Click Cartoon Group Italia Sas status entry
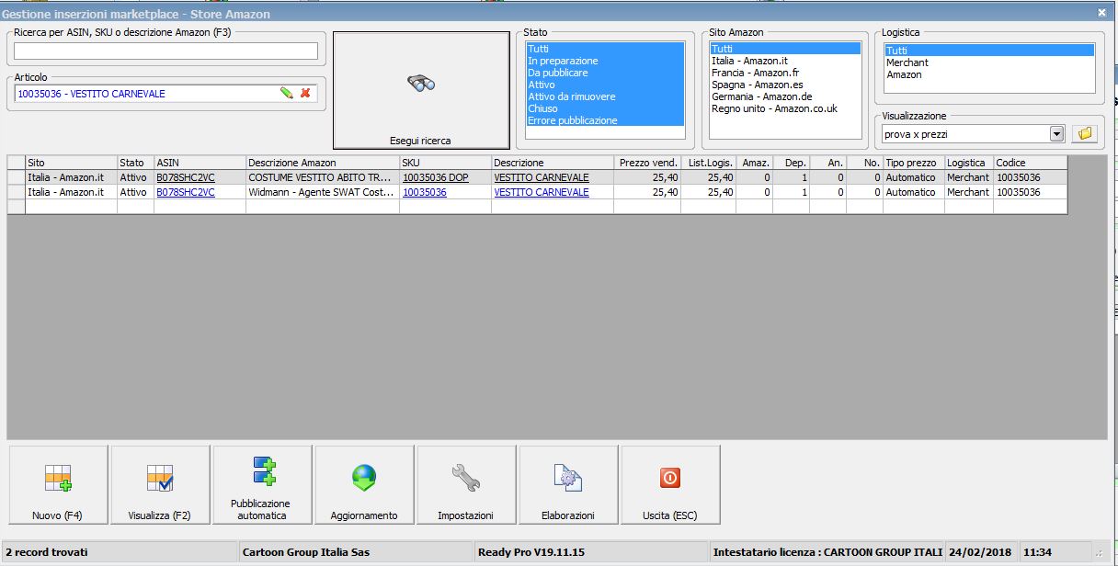This screenshot has height=566, width=1118. [x=305, y=552]
